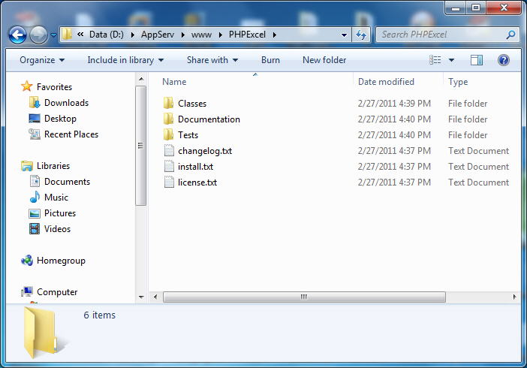Select the Classes folder icon
Viewport: 527px width, 368px height.
[168, 104]
